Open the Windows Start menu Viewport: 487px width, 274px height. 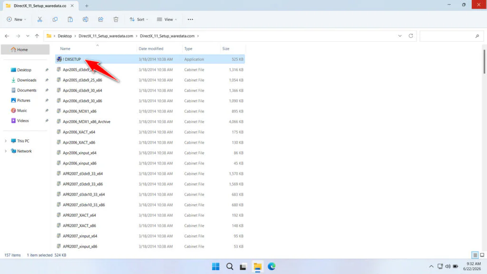(215, 266)
